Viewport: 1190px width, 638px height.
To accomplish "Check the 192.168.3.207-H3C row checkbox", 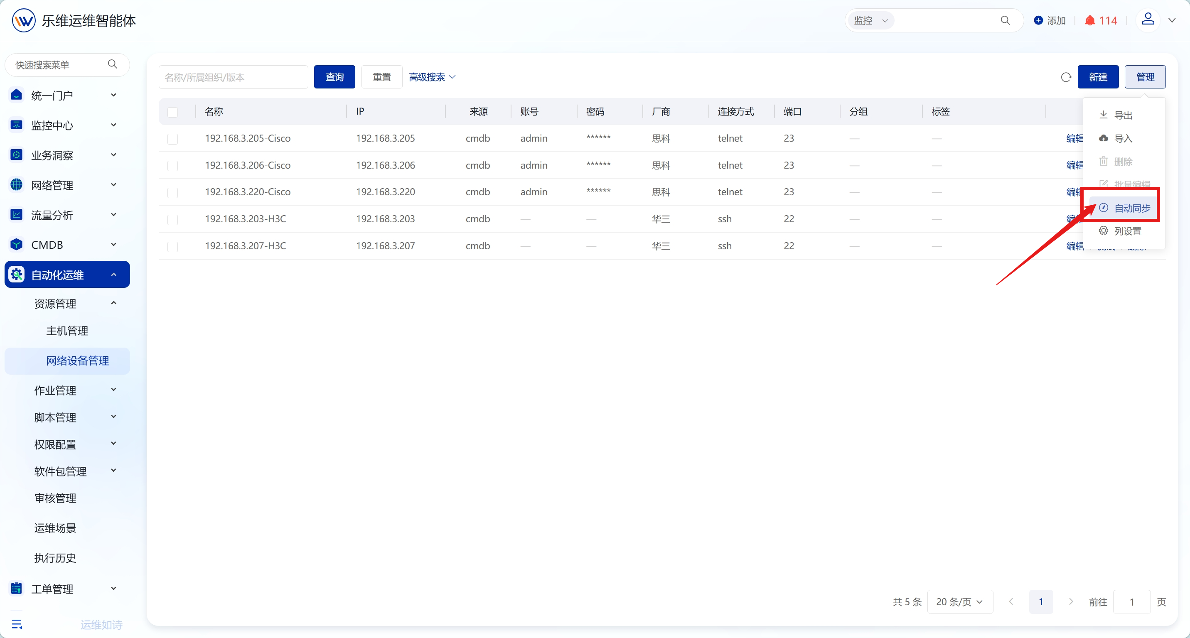I will 173,247.
